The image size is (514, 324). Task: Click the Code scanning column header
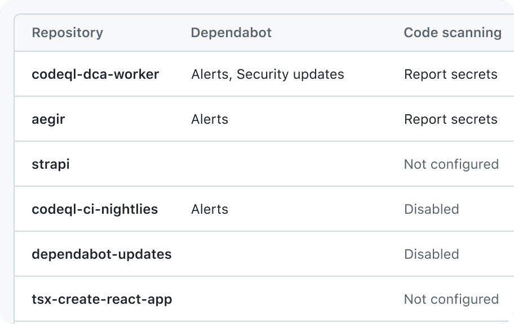[x=453, y=33]
